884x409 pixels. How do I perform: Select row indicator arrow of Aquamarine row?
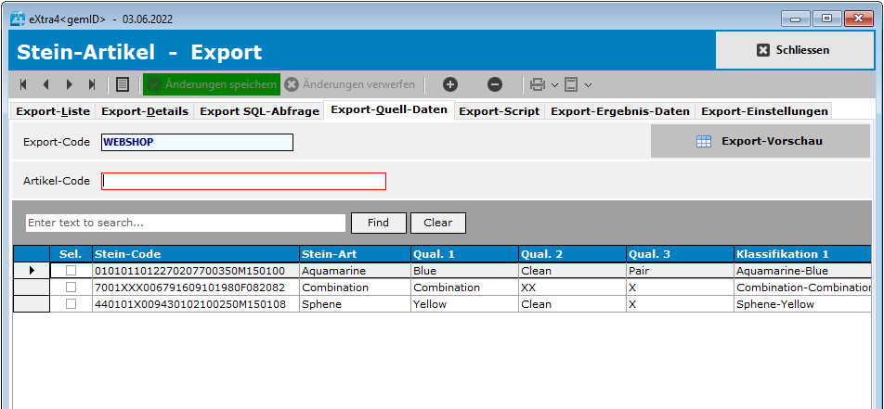pos(32,271)
